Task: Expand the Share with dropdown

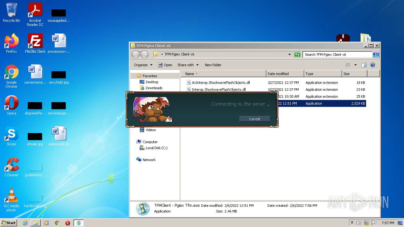Action: (x=188, y=65)
